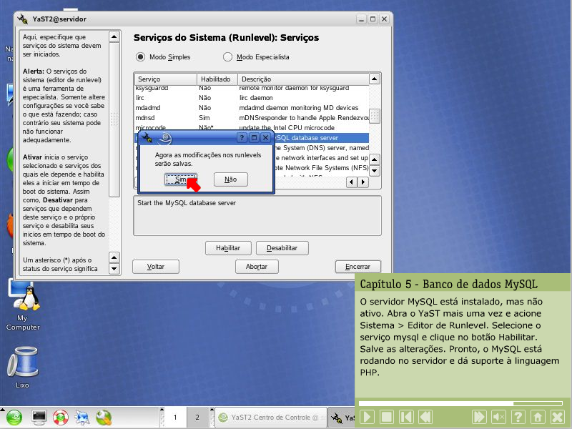Confirm saving by clicking Sim
This screenshot has height=429, width=572.
[181, 179]
